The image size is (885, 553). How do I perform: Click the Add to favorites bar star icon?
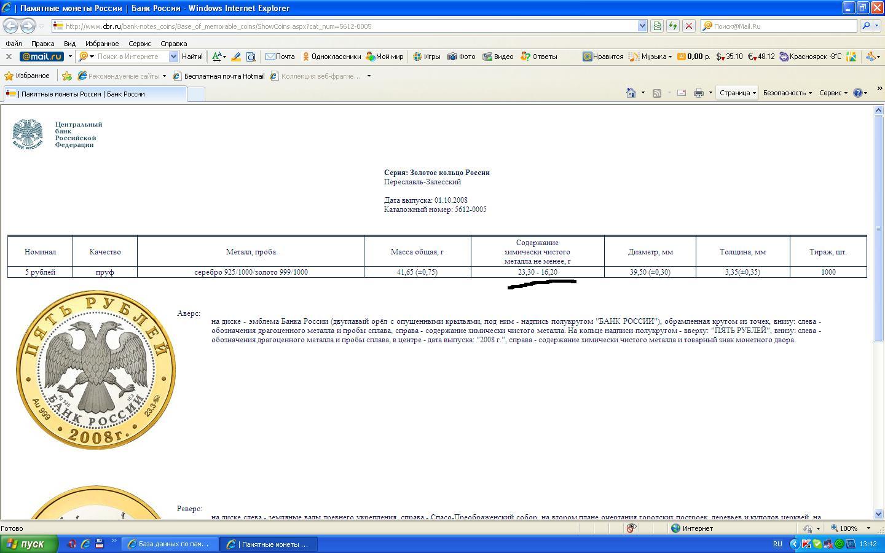pyautogui.click(x=66, y=76)
